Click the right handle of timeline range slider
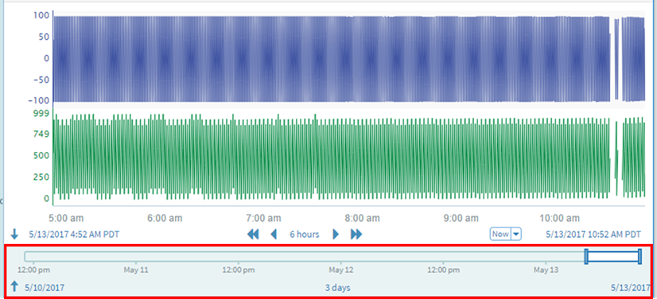Screen dimensions: 657x299 tap(640, 256)
